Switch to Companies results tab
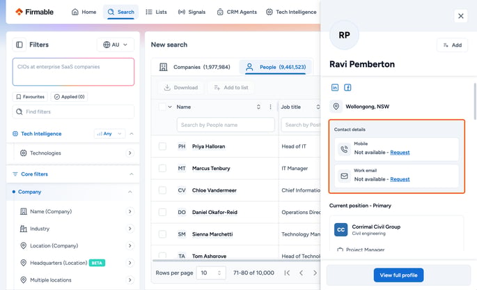 [195, 67]
